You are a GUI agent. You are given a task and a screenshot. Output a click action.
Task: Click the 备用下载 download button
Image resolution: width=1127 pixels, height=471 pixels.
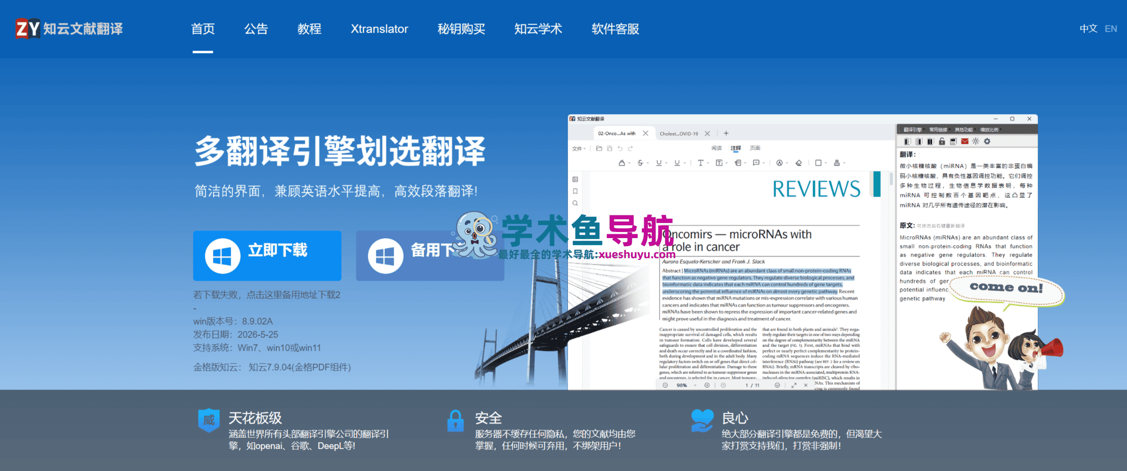click(430, 256)
